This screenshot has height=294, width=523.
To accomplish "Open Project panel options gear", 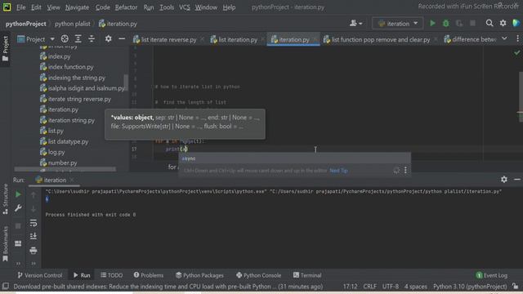I will 109,39.
